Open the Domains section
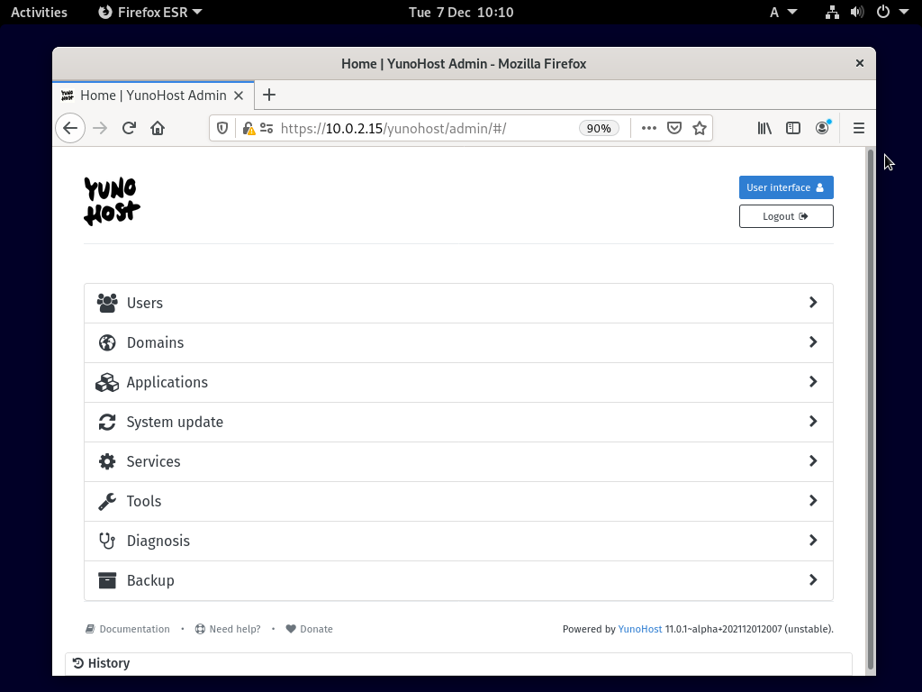This screenshot has width=922, height=692. click(x=458, y=342)
